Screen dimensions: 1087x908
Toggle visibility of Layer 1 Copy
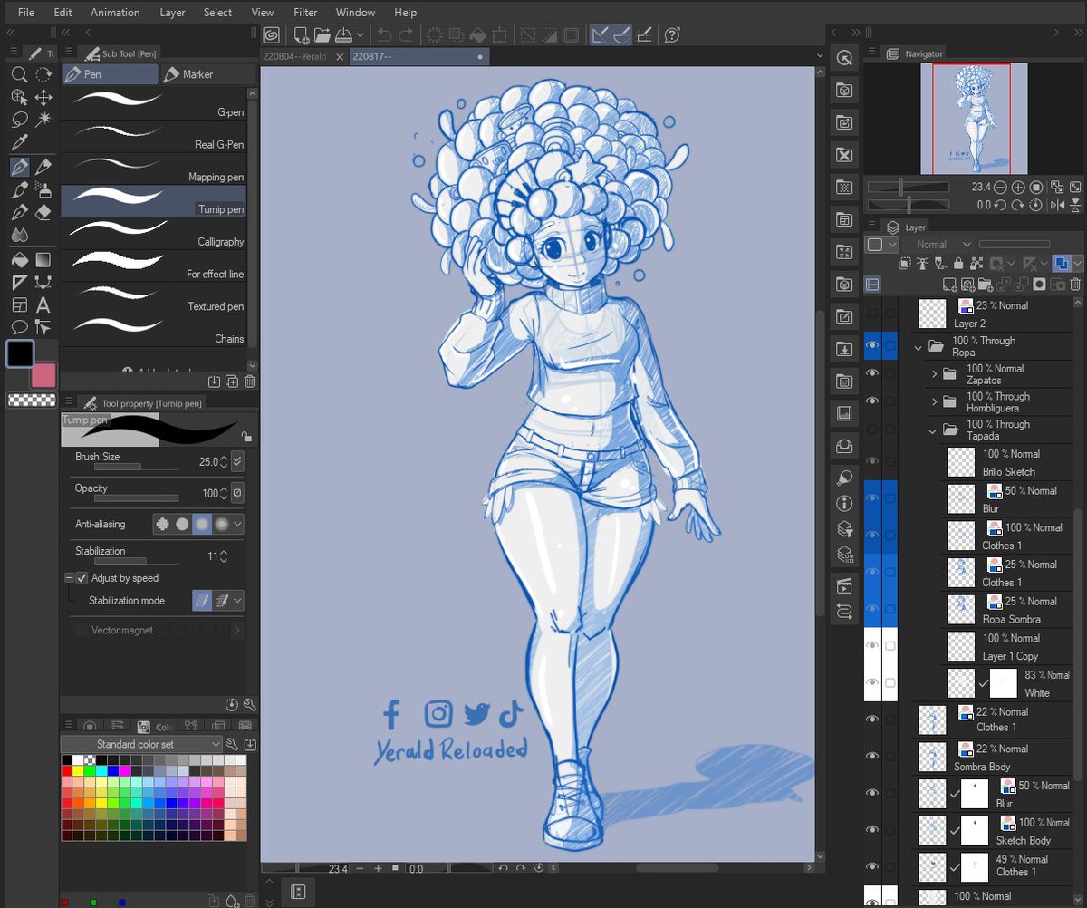click(872, 645)
